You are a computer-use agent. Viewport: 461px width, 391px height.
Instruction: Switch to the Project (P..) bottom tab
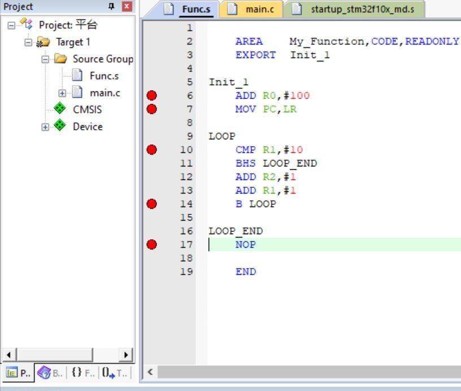click(x=18, y=373)
